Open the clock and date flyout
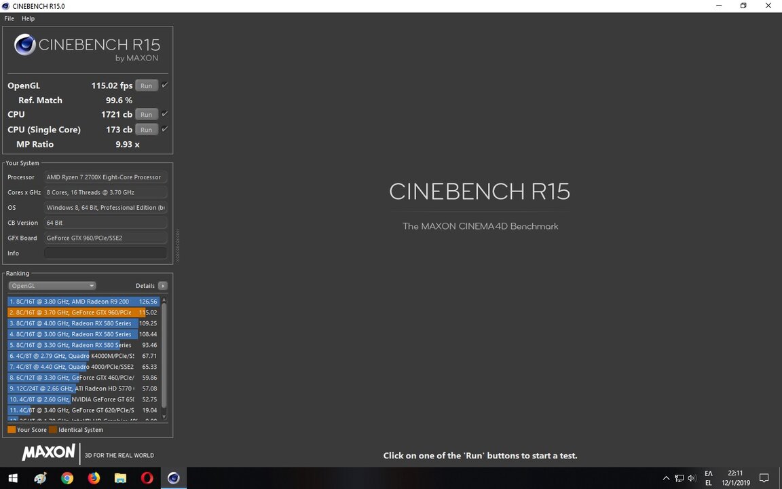Screen dimensions: 782x489 pos(736,478)
